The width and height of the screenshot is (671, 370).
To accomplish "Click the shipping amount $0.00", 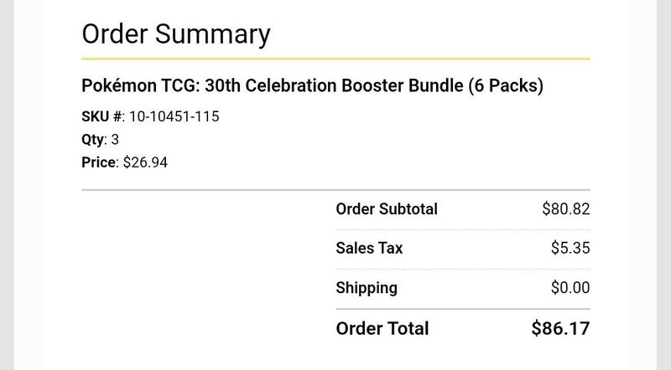I will 570,287.
